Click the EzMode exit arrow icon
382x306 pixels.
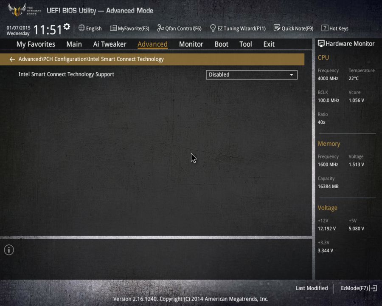click(x=373, y=288)
